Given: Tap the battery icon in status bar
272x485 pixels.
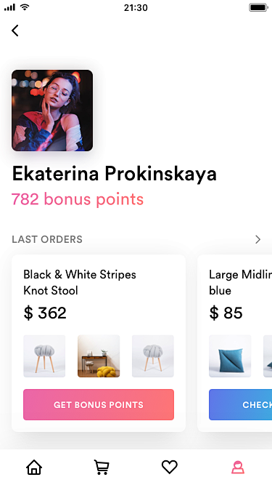Looking at the screenshot, I should click(x=258, y=7).
